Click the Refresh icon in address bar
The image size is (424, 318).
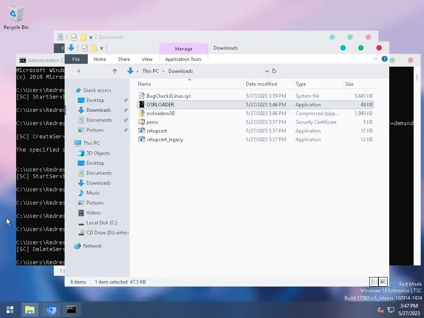(274, 71)
